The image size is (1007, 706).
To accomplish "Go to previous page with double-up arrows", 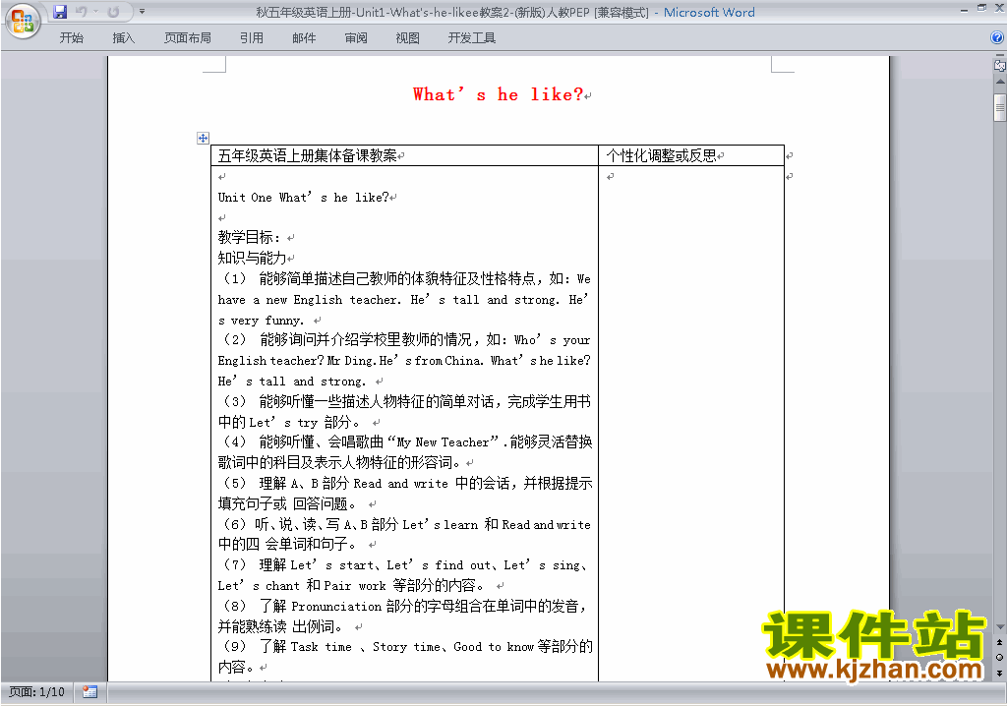I will [1000, 642].
